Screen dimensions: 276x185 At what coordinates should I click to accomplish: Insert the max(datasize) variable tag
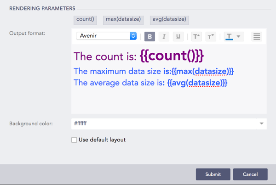pos(123,19)
